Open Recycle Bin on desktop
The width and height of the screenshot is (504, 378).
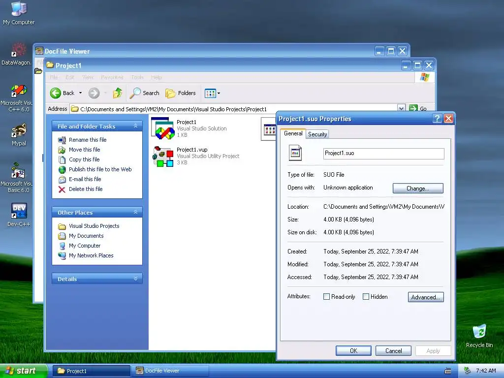(479, 336)
